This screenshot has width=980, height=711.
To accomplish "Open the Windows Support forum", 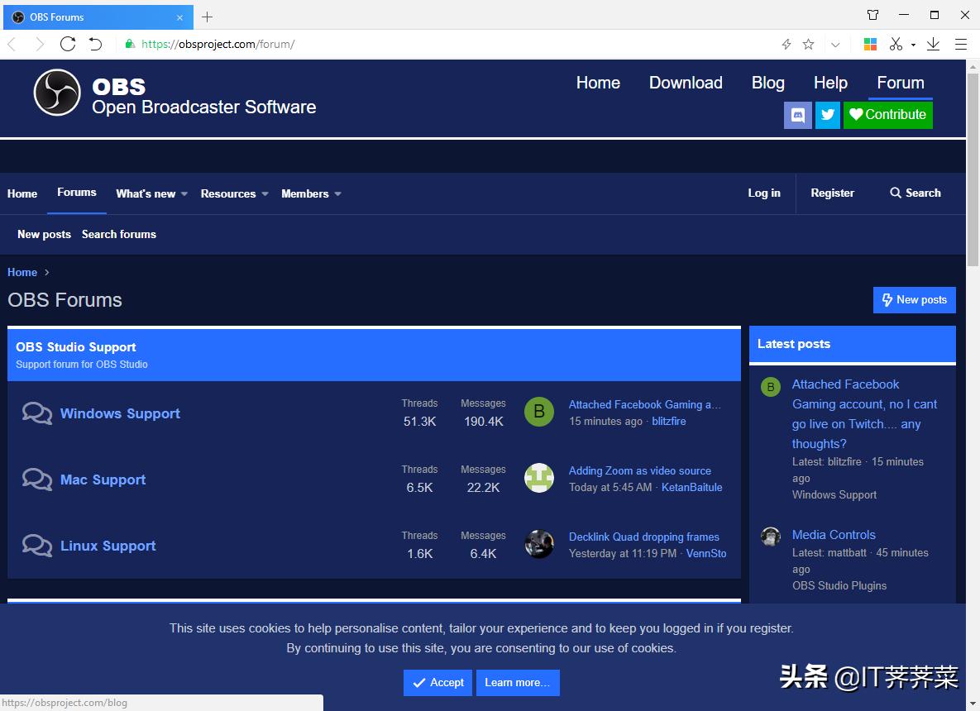I will click(x=120, y=413).
